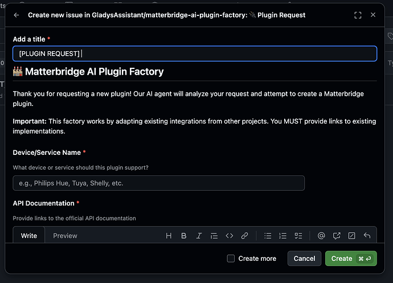Open slash commands from the toolbar
This screenshot has height=283, width=393.
click(351, 236)
